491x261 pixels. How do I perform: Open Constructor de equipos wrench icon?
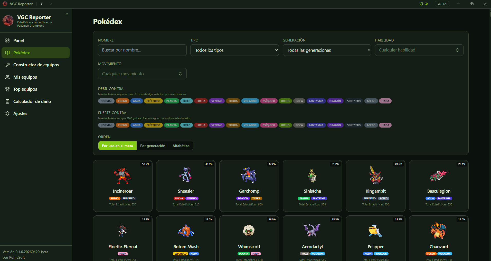tap(7, 65)
